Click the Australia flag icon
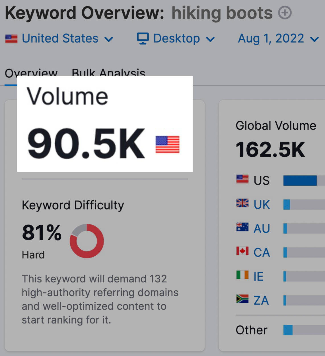Image resolution: width=325 pixels, height=356 pixels. (242, 227)
